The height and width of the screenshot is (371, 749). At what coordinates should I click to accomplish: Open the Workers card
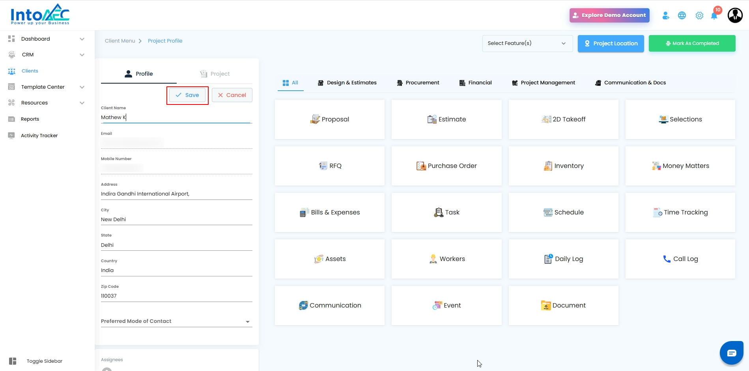click(x=446, y=259)
